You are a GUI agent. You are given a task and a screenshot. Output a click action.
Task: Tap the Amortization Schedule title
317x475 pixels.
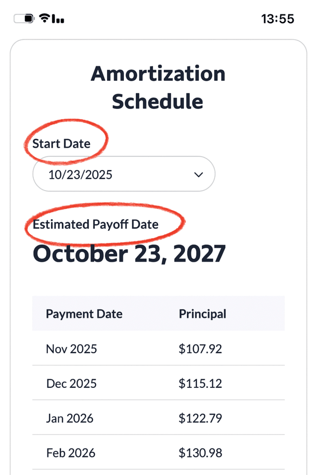(x=158, y=87)
